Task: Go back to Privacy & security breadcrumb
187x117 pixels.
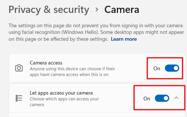Action: [x=49, y=10]
